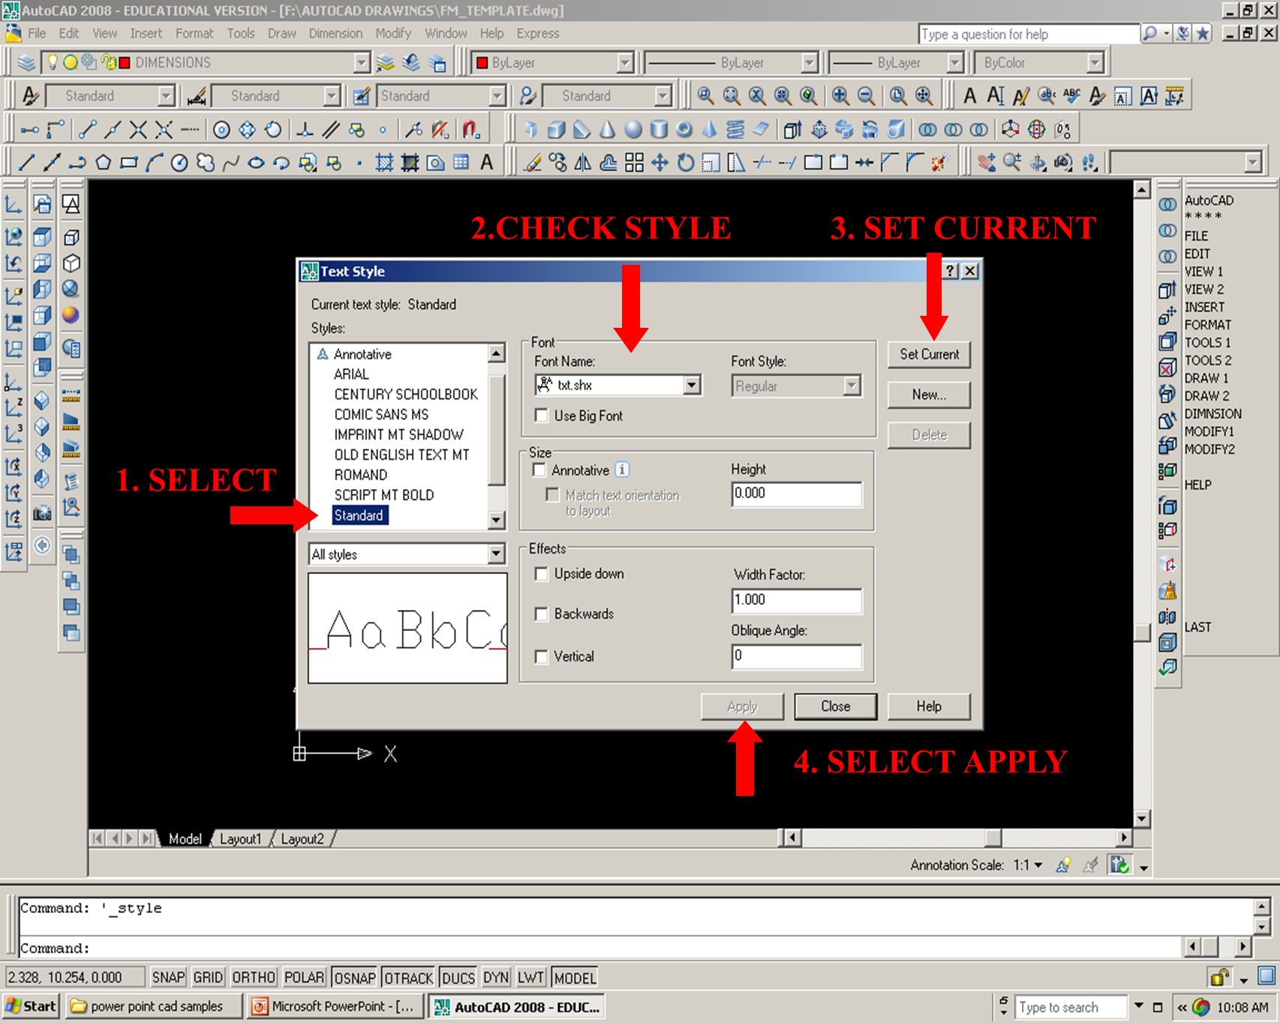Select the Array tool

635,162
